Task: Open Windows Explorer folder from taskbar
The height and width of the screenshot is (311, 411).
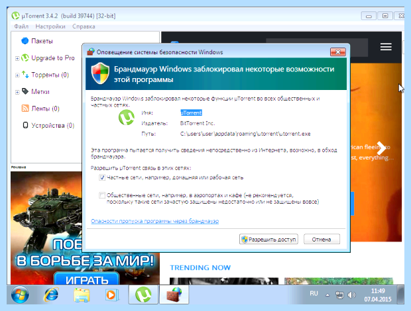Action: 82,295
